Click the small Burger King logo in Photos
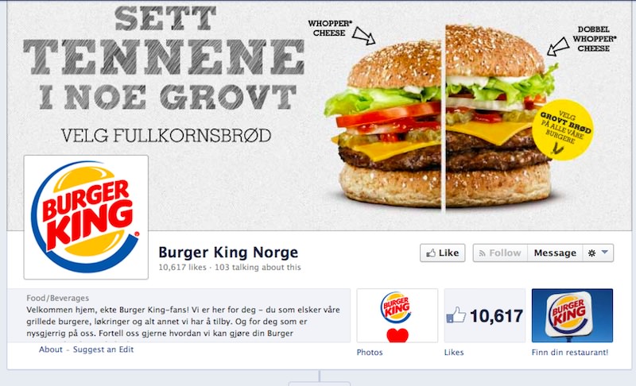The height and width of the screenshot is (386, 636). (396, 307)
